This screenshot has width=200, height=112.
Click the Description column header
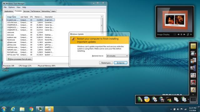[x=49, y=17]
